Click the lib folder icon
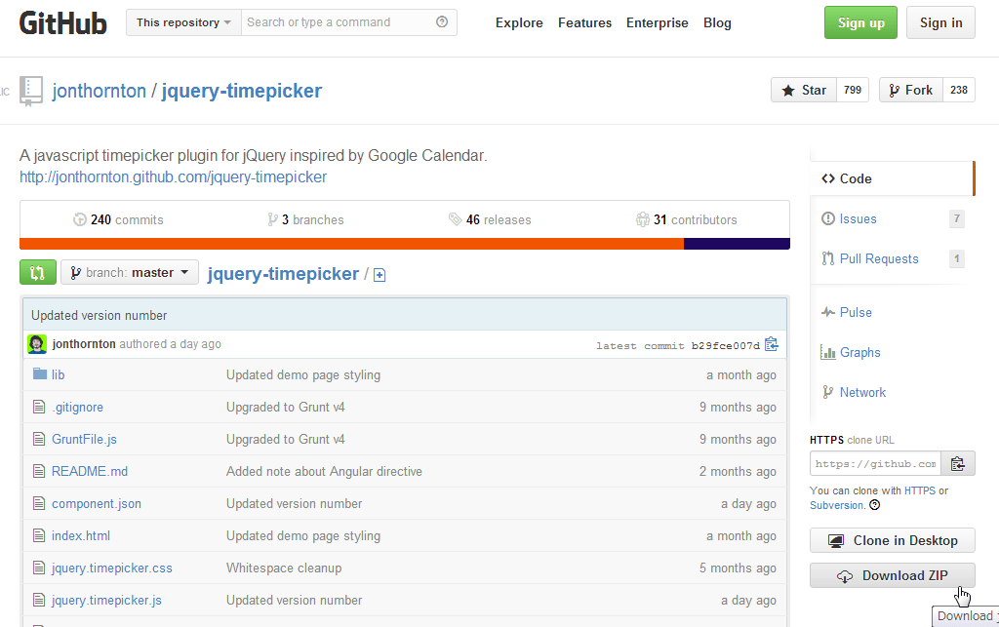The width and height of the screenshot is (999, 627). pyautogui.click(x=39, y=373)
